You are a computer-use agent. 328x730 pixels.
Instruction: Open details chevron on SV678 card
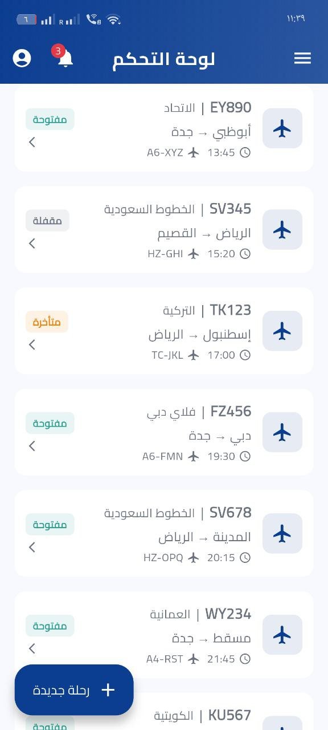point(32,547)
